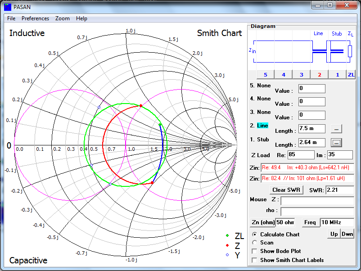Open the Line length options ellipsis button
Screen dimensions: 361x271
[336, 129]
